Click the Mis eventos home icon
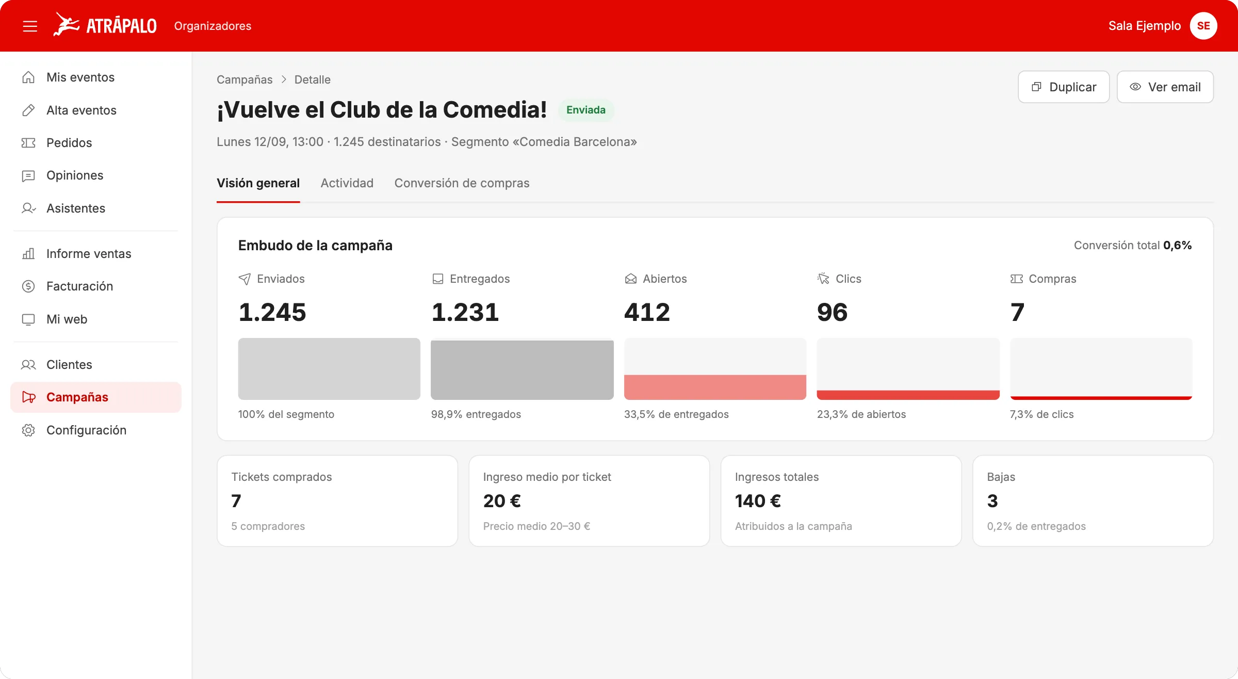The width and height of the screenshot is (1238, 679). [28, 77]
